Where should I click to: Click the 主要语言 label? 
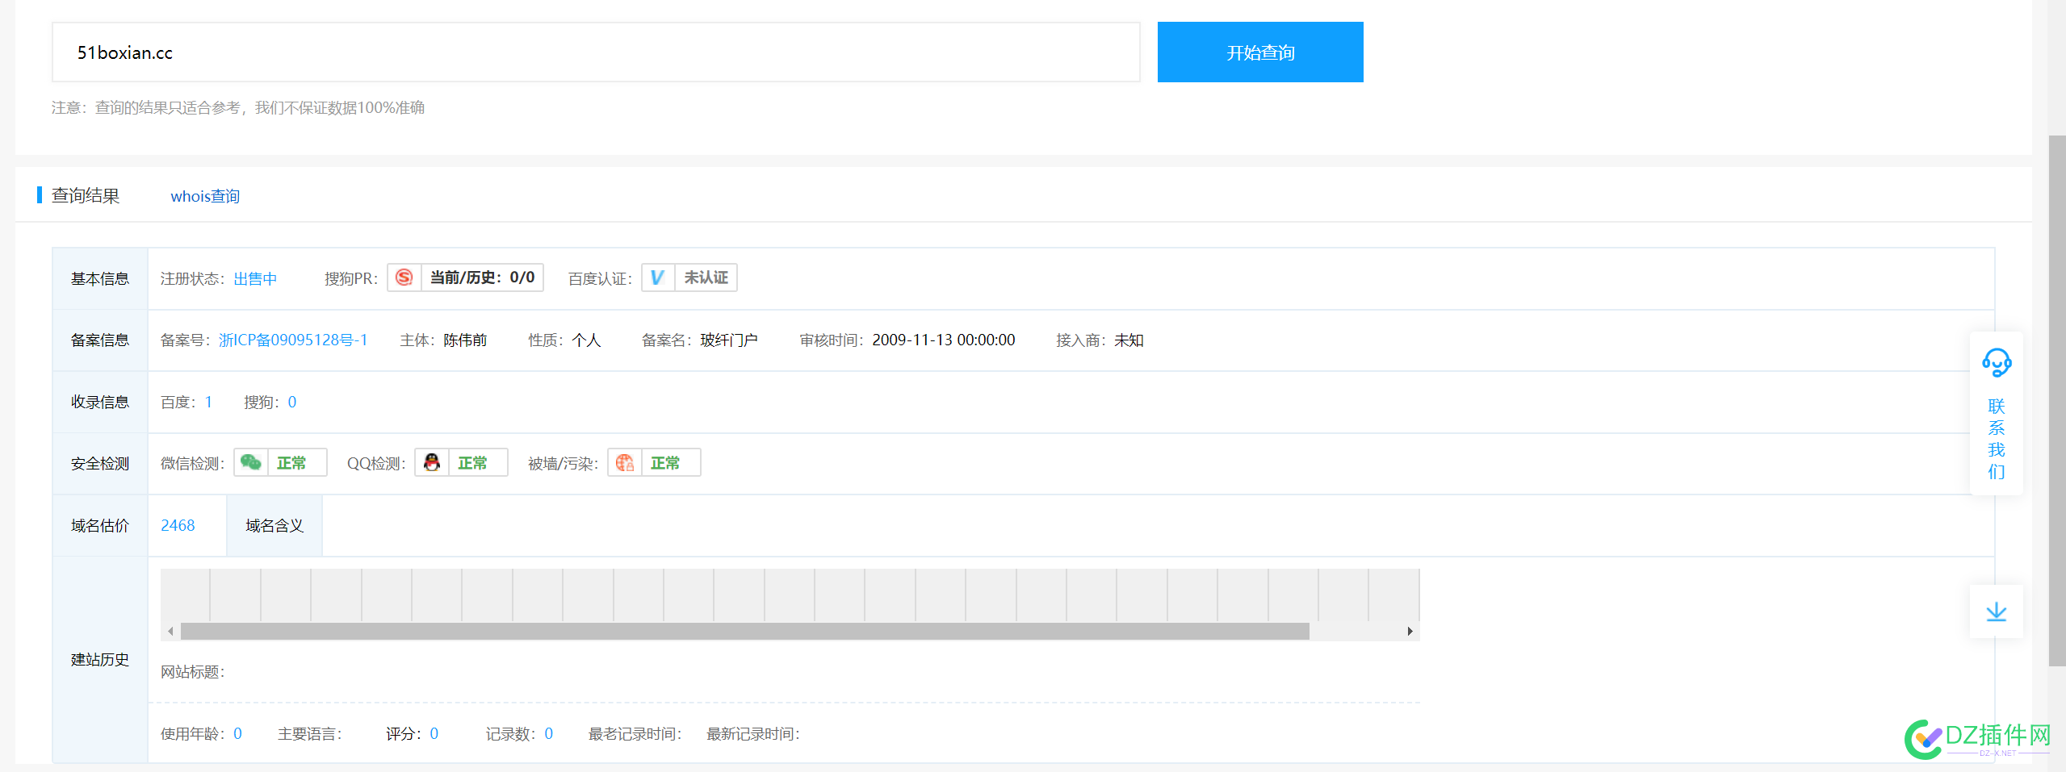[x=309, y=733]
